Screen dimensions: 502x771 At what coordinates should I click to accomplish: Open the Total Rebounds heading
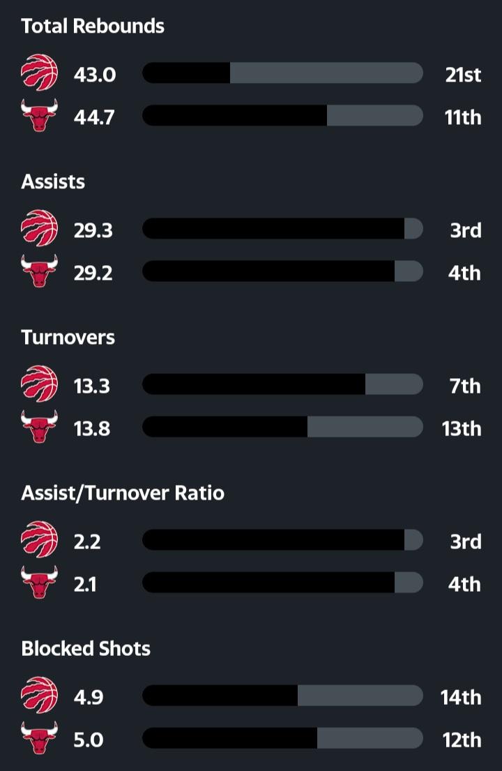point(93,27)
